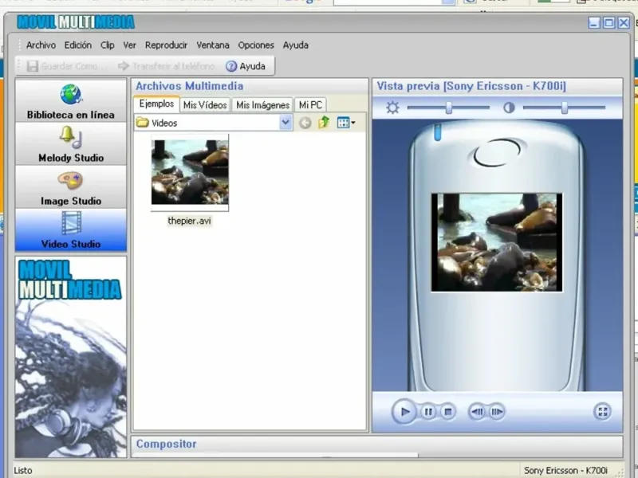Go up one folder level

click(x=324, y=123)
